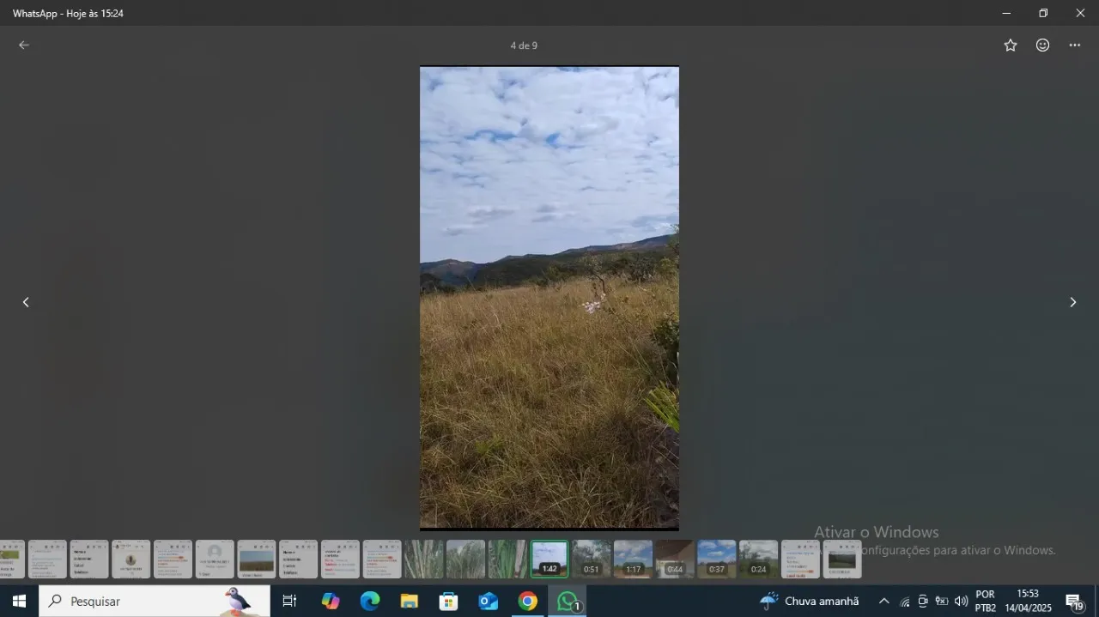Screen dimensions: 1099x617
Task: Open Task View from the taskbar
Action: (289, 602)
